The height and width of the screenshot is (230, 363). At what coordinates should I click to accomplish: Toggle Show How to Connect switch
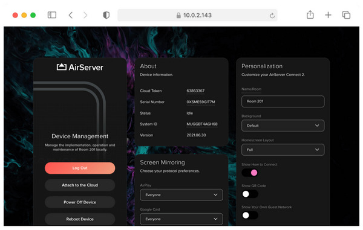point(250,173)
